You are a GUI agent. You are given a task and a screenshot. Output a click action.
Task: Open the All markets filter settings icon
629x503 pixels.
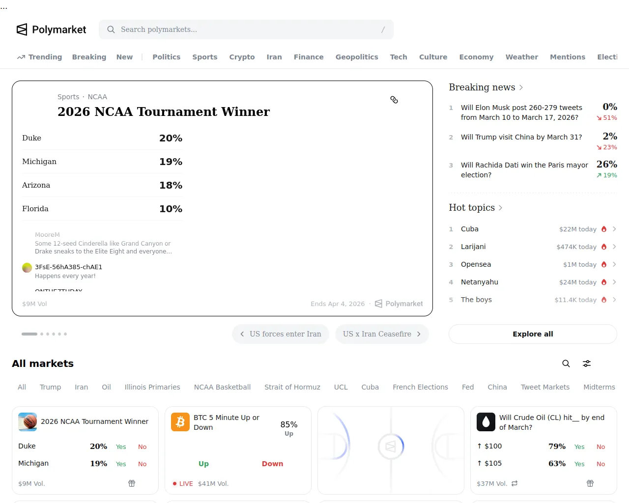[587, 363]
